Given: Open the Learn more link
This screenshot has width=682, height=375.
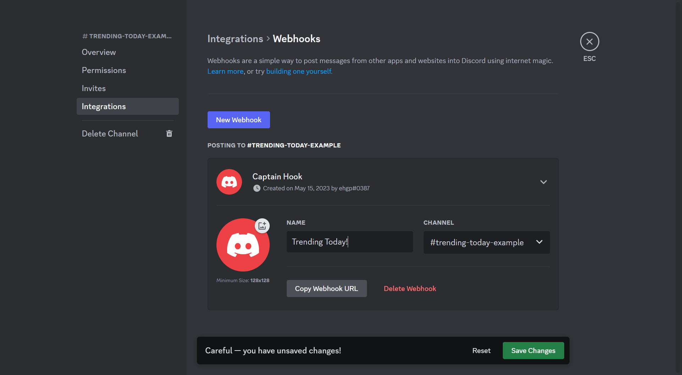Looking at the screenshot, I should pyautogui.click(x=225, y=71).
